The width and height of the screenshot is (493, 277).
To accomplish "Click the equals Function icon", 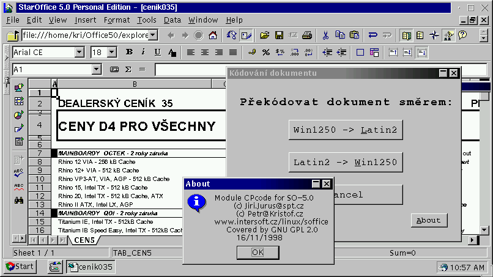I will tap(143, 69).
